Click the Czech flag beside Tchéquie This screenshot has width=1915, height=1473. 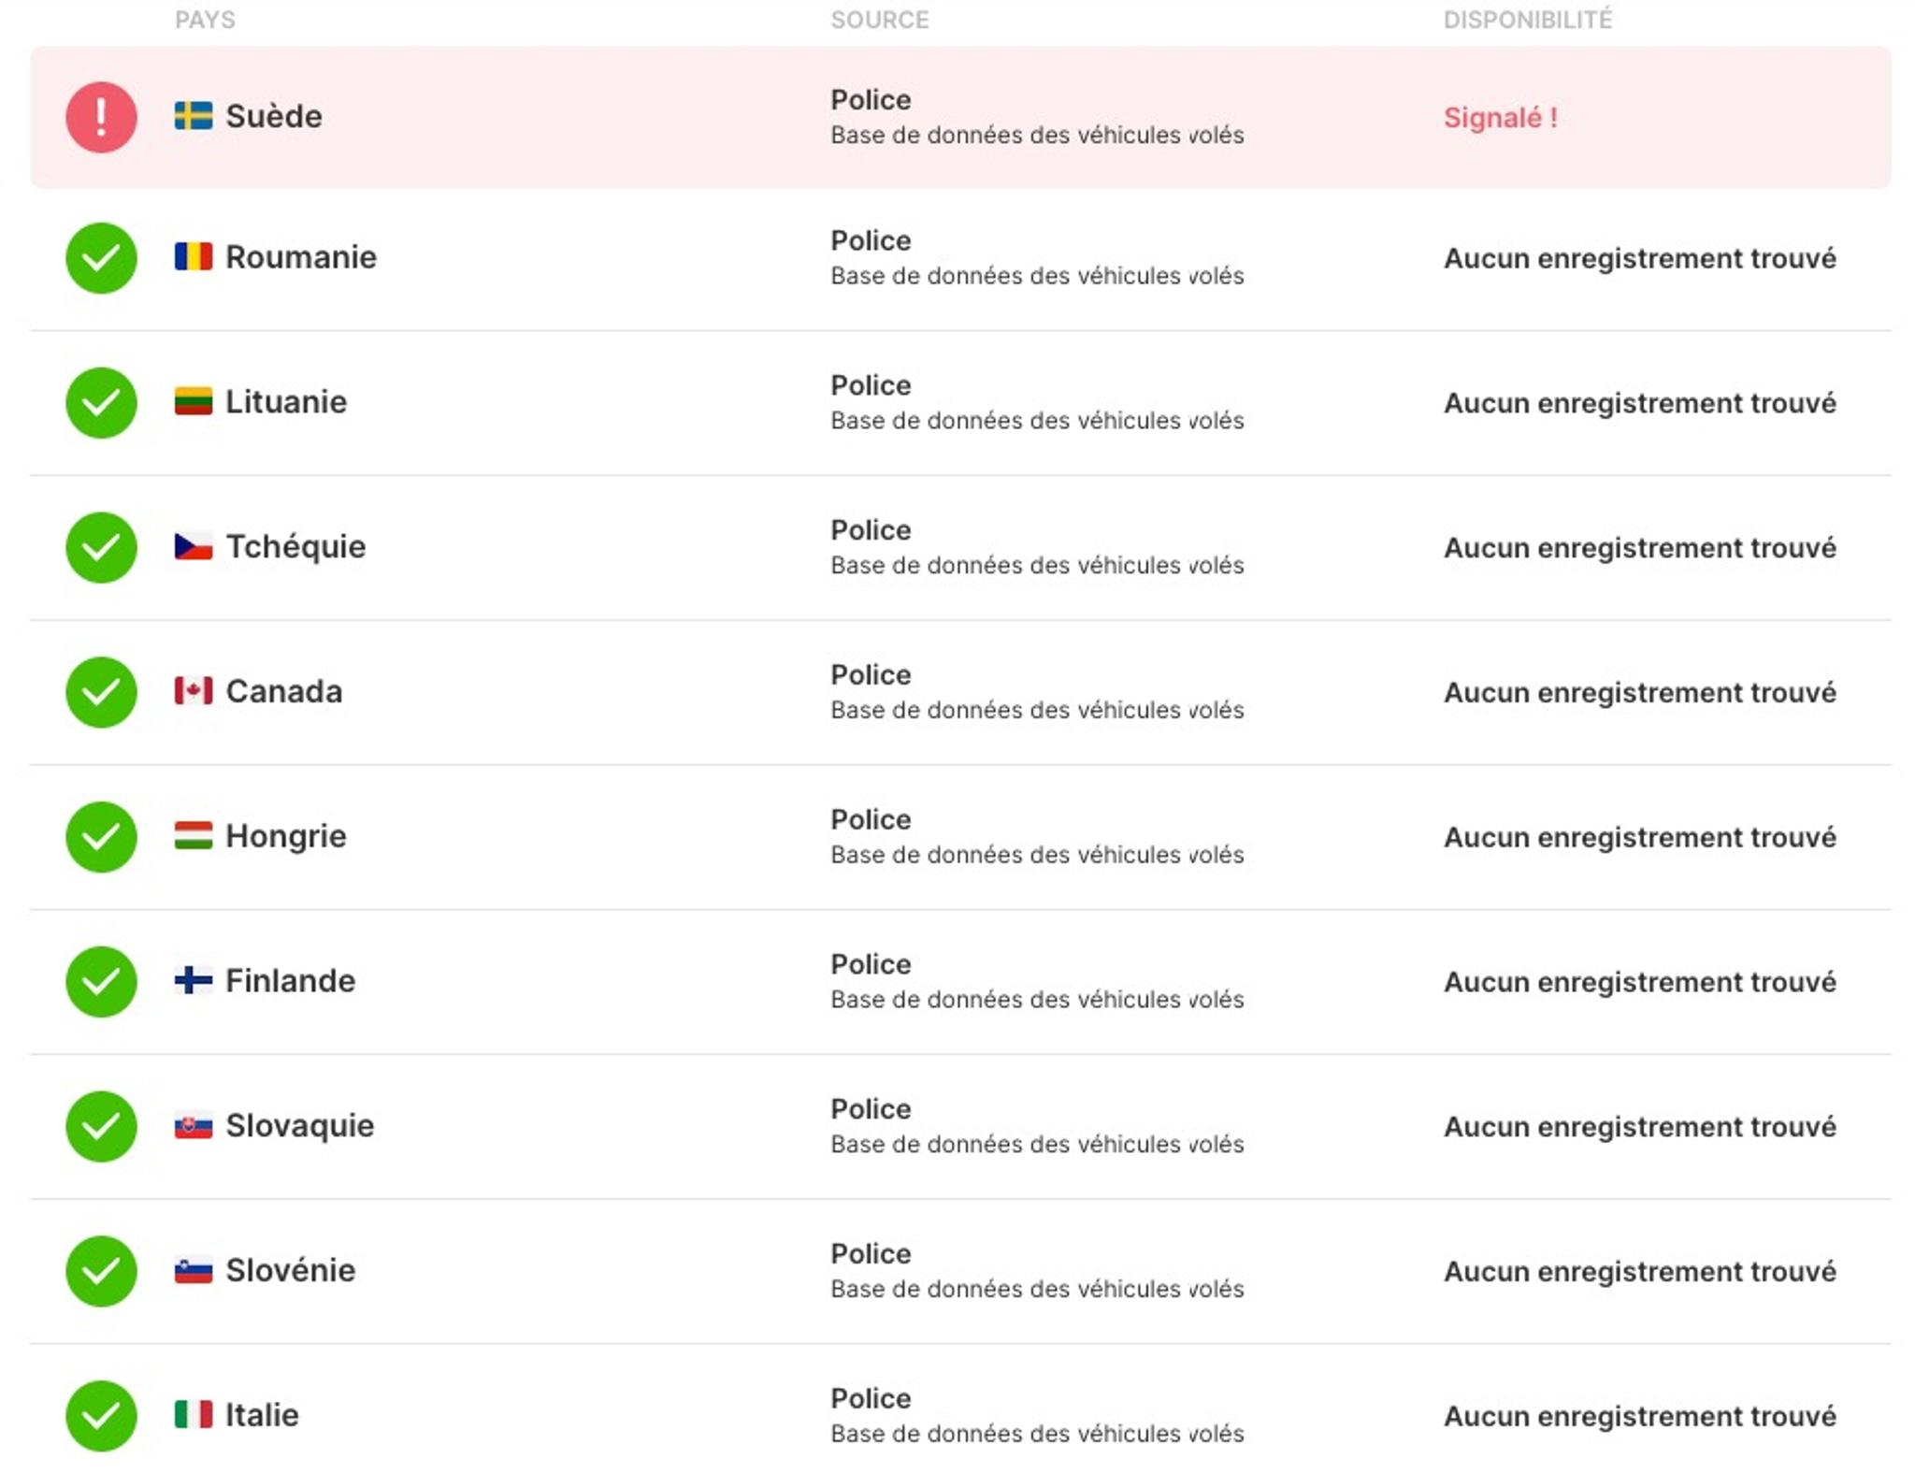click(x=194, y=546)
